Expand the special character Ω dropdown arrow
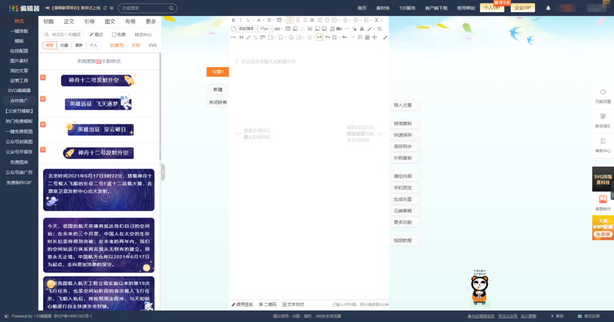Image resolution: width=614 pixels, height=322 pixels. click(x=285, y=38)
